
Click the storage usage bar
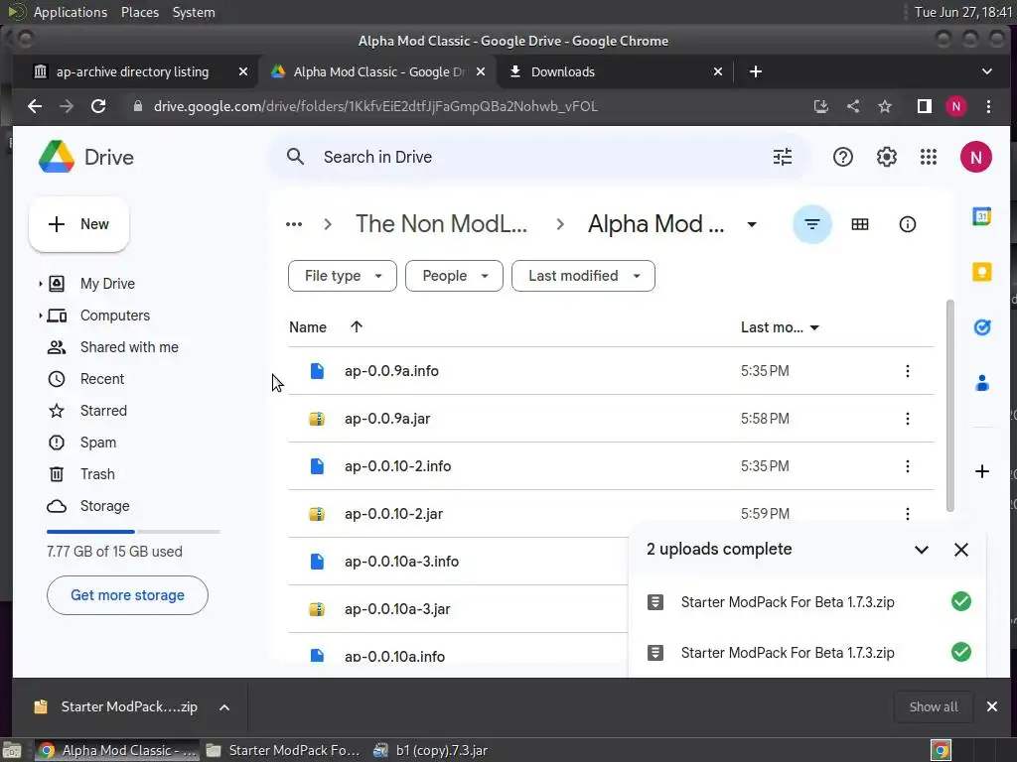tap(133, 532)
